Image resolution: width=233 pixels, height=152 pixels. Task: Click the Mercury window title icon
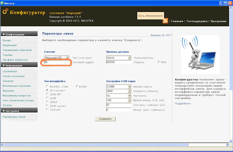(2, 3)
